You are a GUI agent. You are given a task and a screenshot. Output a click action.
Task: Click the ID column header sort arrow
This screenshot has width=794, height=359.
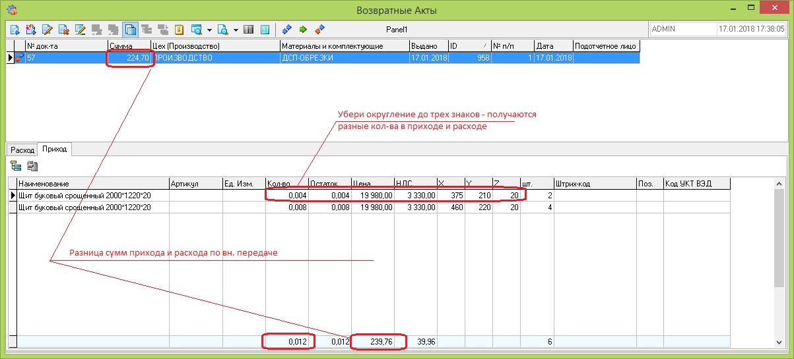pos(485,46)
